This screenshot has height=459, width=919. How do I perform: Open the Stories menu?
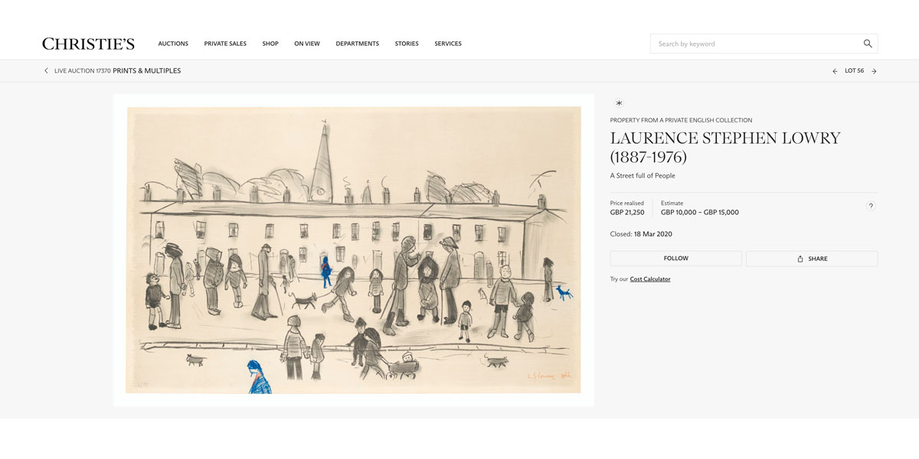click(x=407, y=44)
